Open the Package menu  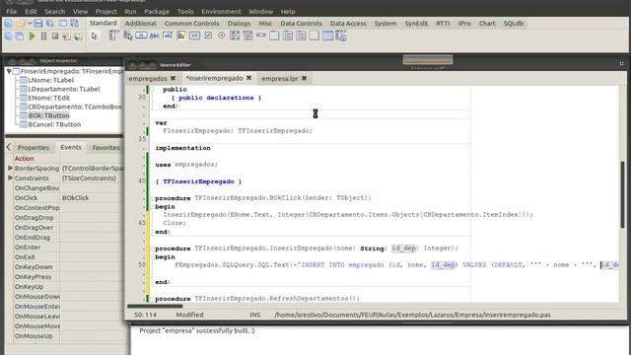pyautogui.click(x=157, y=11)
